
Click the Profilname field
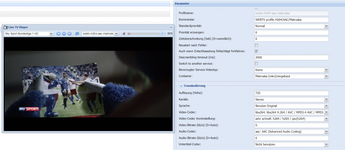click(291, 13)
